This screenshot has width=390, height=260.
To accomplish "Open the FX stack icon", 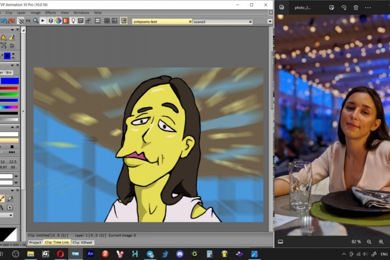I will (28, 21).
